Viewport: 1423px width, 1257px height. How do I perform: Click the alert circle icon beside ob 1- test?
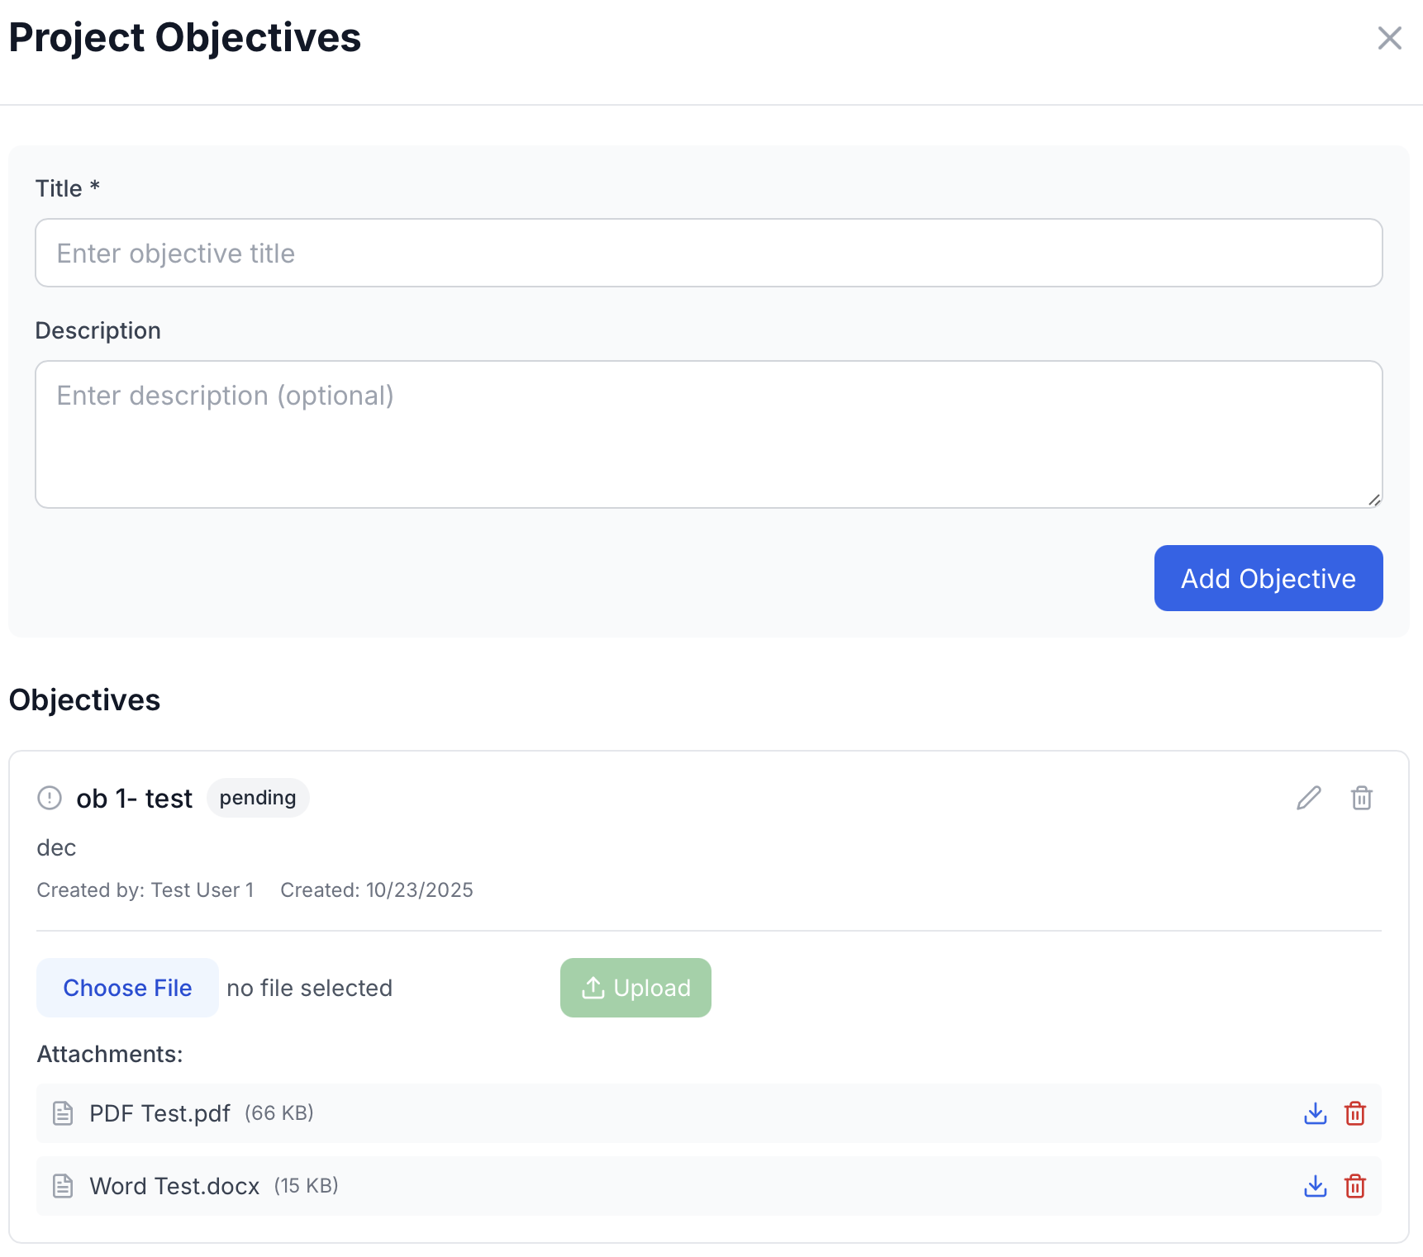coord(49,798)
